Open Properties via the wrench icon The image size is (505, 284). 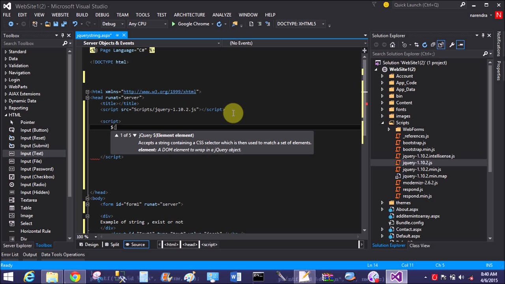(x=452, y=45)
